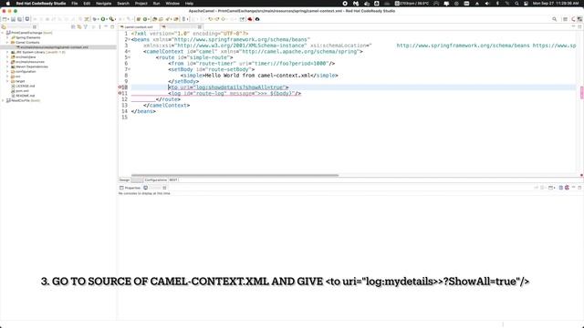This screenshot has height=328, width=584.
Task: Expand the JRE System Library node
Action: click(7, 52)
